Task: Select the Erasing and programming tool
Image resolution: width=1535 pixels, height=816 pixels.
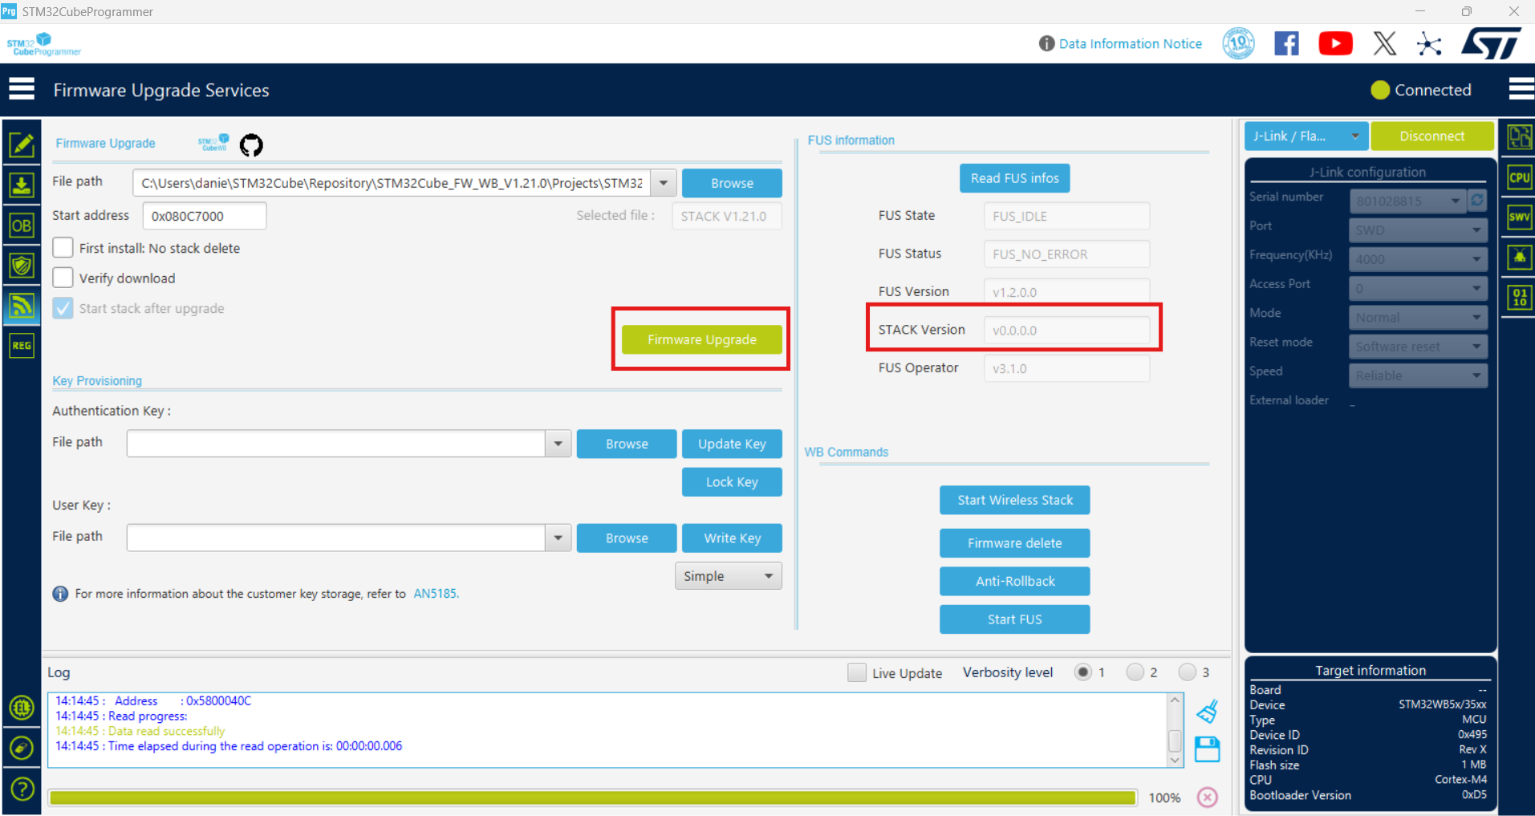Action: pyautogui.click(x=22, y=184)
